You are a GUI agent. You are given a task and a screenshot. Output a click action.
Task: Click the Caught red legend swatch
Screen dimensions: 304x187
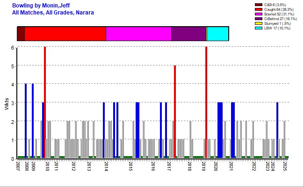tap(259, 9)
